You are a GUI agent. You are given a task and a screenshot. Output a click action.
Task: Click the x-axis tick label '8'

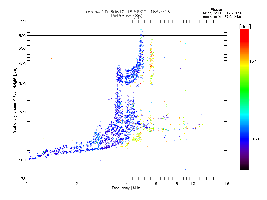tap(177, 184)
